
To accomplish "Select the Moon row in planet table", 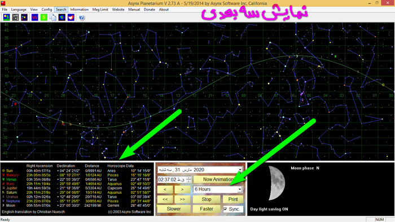I will 77,206.
